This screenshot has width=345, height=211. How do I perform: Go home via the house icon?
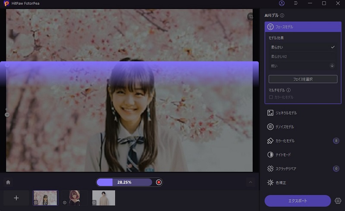[8, 182]
